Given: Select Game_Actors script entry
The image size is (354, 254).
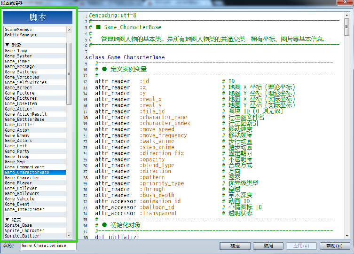Looking at the screenshot, I should pyautogui.click(x=35, y=141).
